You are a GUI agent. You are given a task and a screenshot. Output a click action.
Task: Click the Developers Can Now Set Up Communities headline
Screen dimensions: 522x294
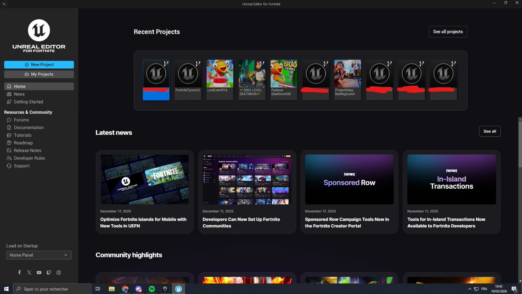click(241, 223)
